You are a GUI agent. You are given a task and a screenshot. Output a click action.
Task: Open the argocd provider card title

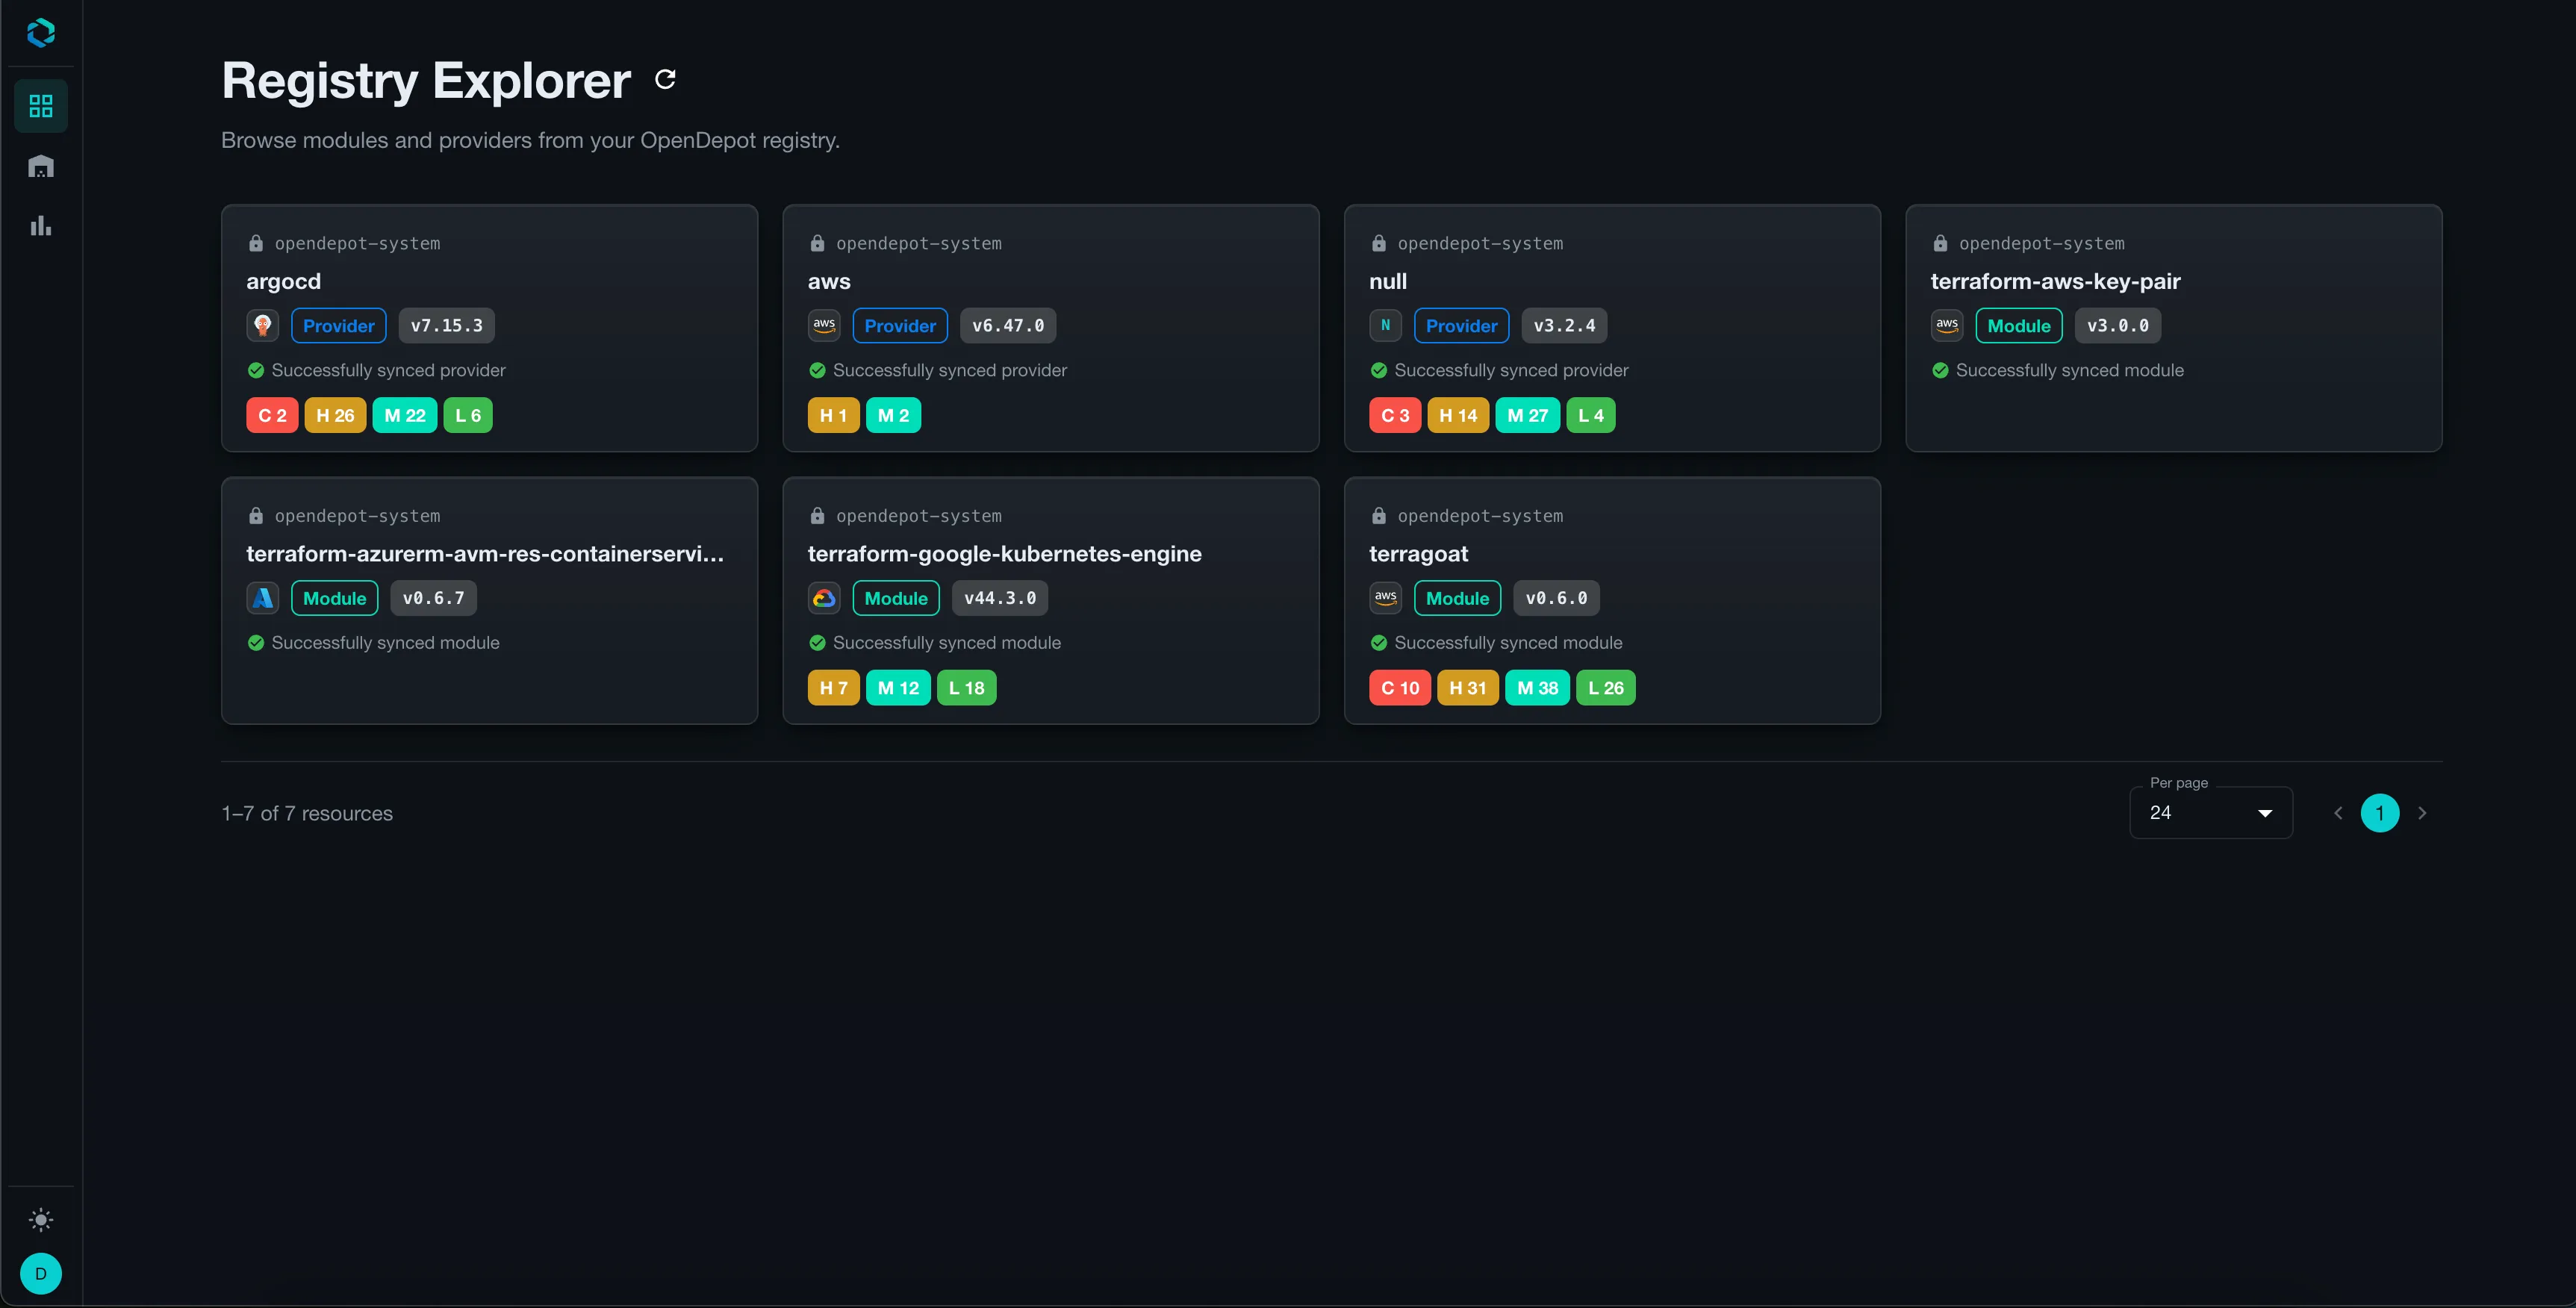click(x=284, y=282)
